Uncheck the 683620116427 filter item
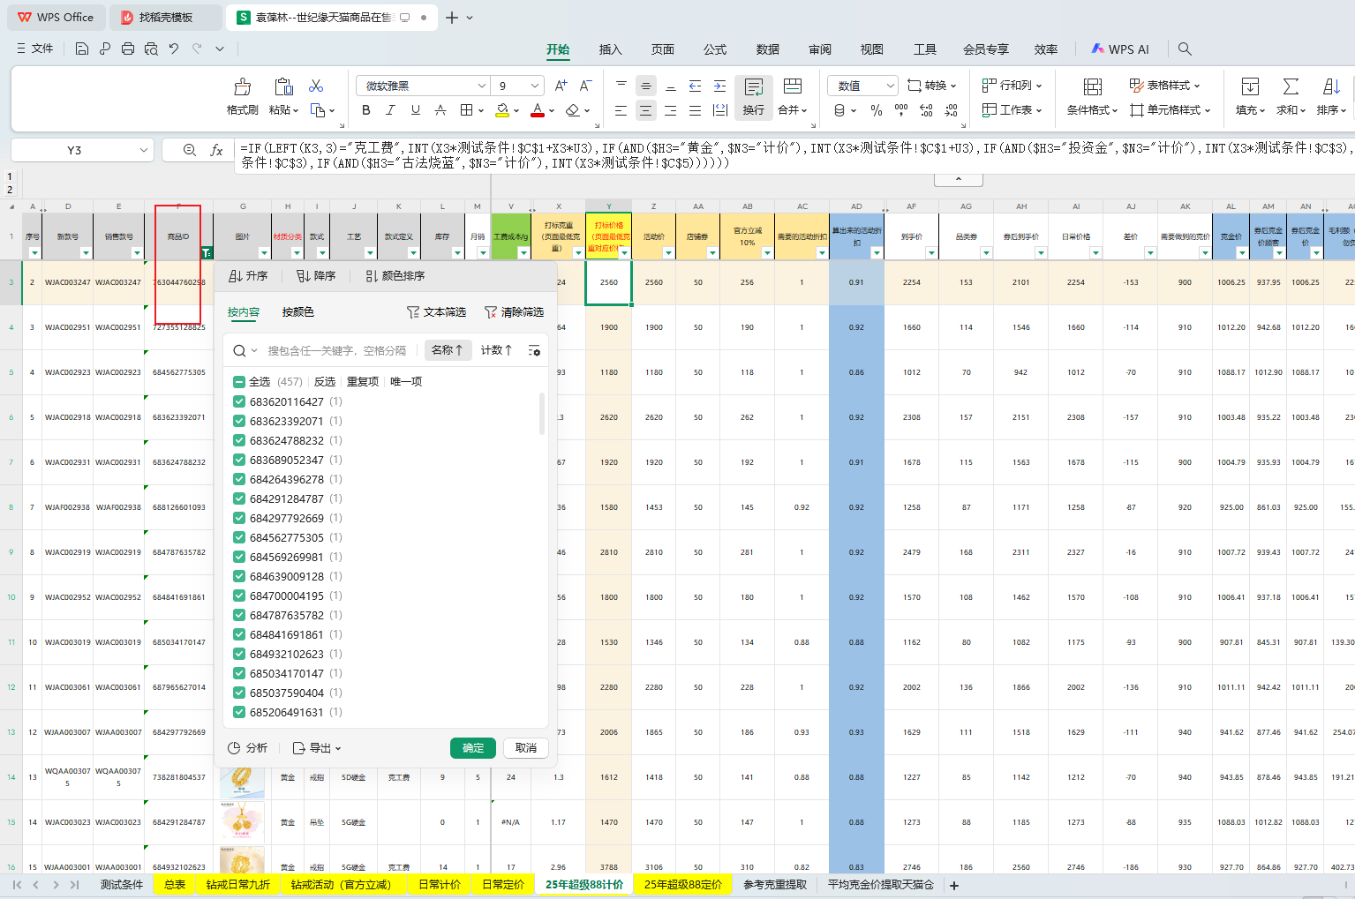1355x899 pixels. click(239, 401)
